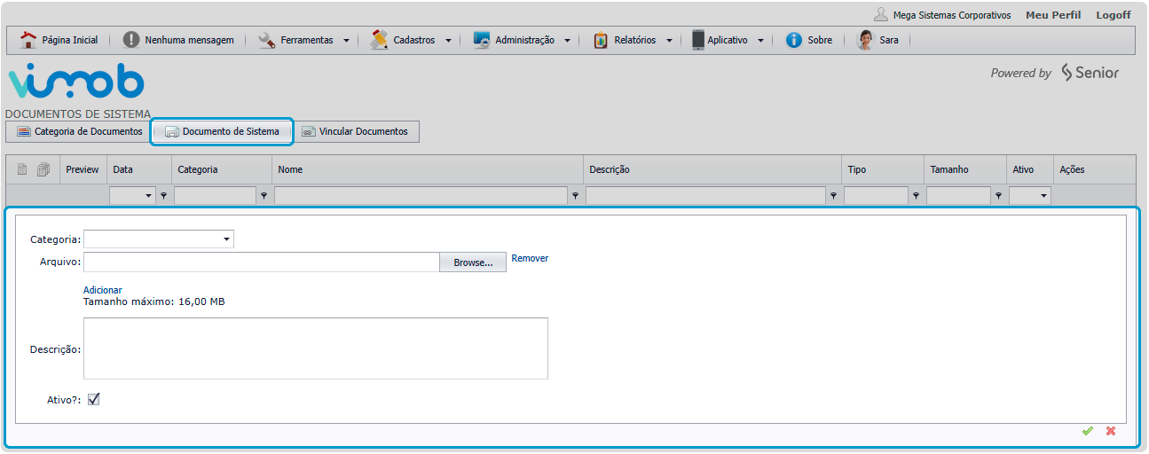Open Nenhuma mensagem alert icon
Viewport: 1149px width, 454px height.
[x=131, y=40]
